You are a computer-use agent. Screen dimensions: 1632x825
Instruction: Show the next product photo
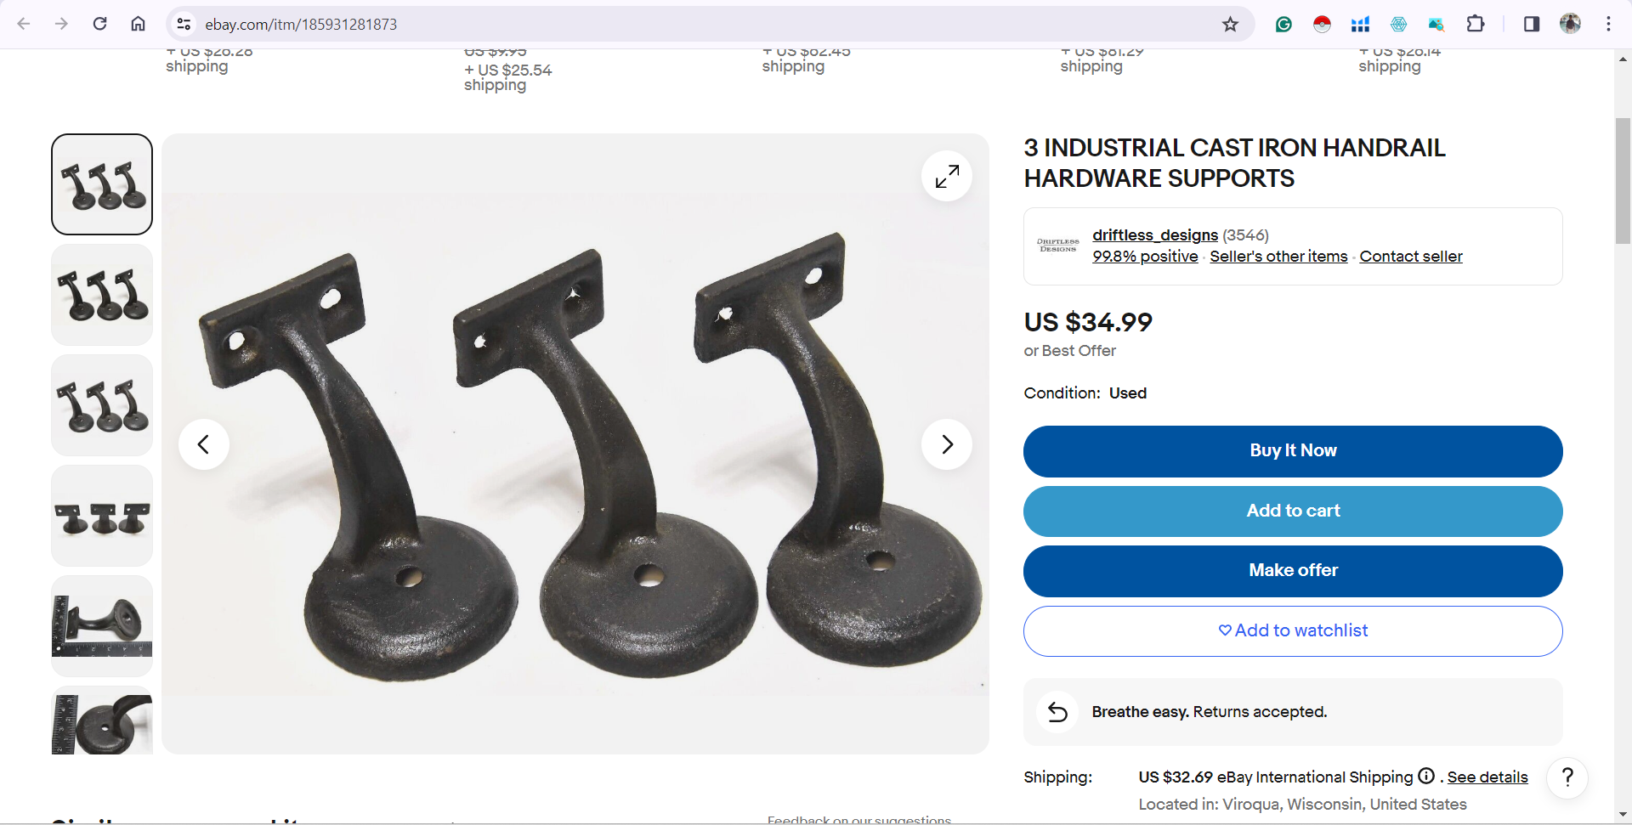point(947,444)
